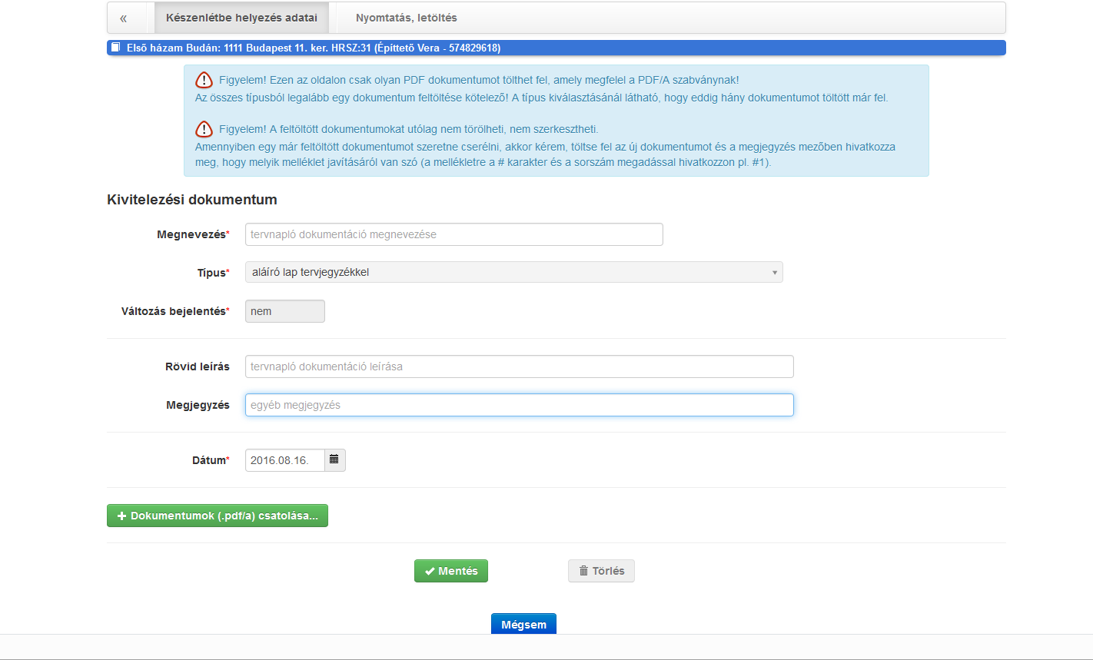Tick the Első házam Budán checkbox
Screen dimensions: 1093x660
(x=115, y=48)
